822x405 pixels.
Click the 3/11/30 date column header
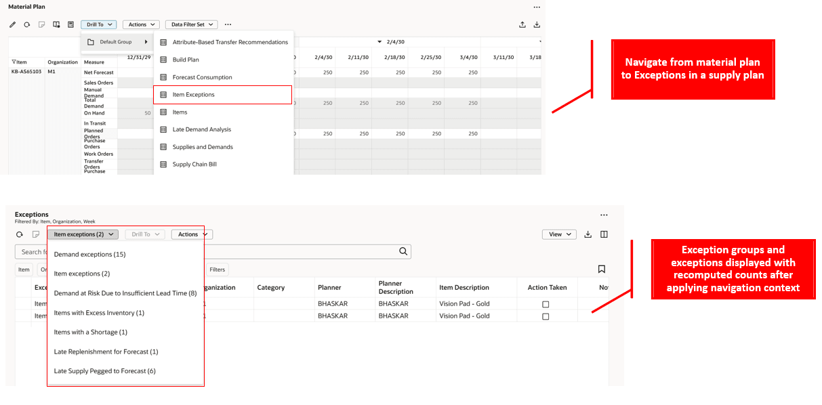pos(504,58)
